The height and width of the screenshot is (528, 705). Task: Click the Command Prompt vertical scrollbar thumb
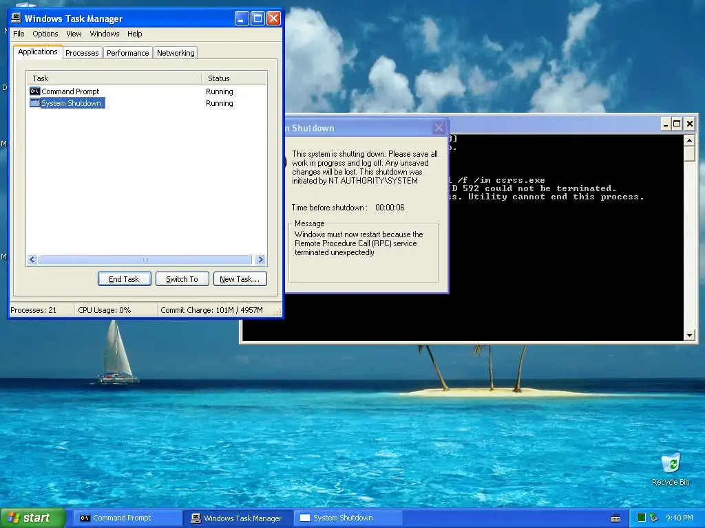click(689, 153)
